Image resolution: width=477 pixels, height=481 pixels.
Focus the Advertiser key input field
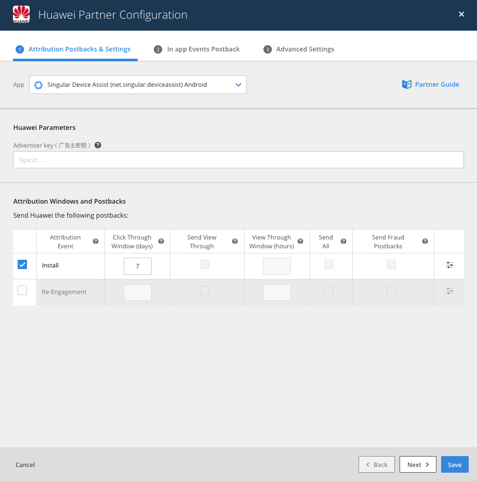point(238,160)
